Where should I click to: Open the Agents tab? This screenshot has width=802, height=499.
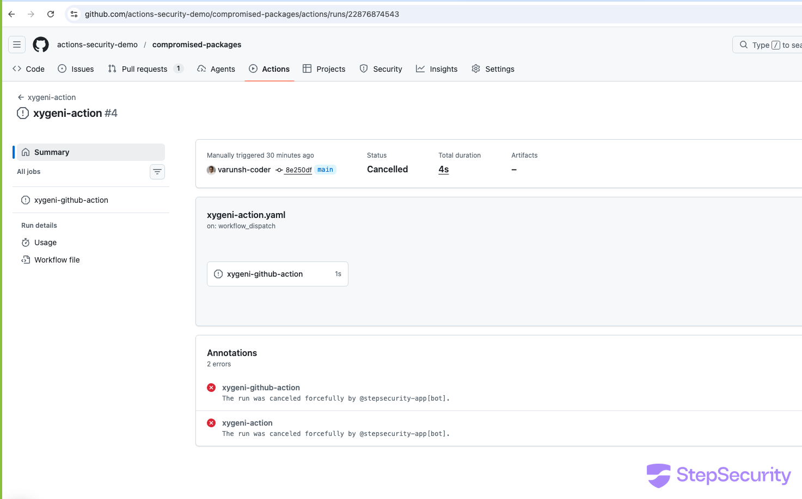point(216,69)
